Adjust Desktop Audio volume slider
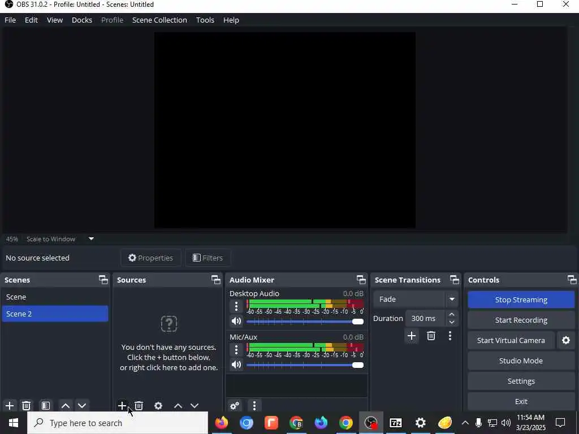 pos(305,322)
